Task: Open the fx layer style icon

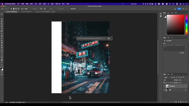Action: [x=173, y=102]
